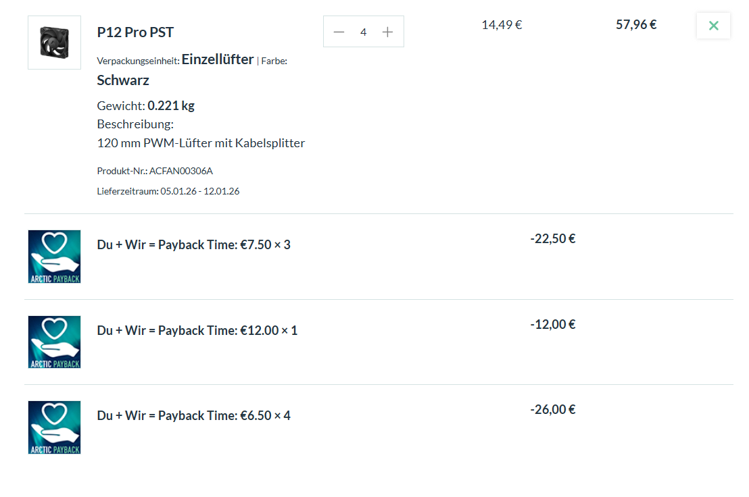Select the Payback Time €6.50 × 4 title
This screenshot has height=497, width=749.
pyautogui.click(x=194, y=415)
